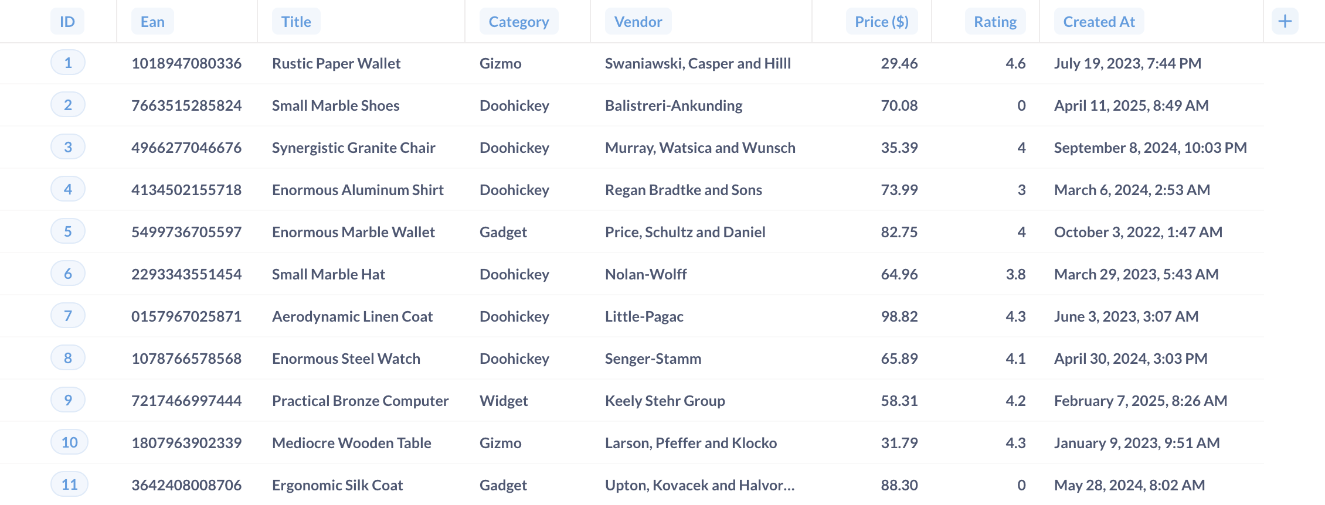Open the Category column header menu
Viewport: 1325px width, 505px height.
(x=518, y=21)
